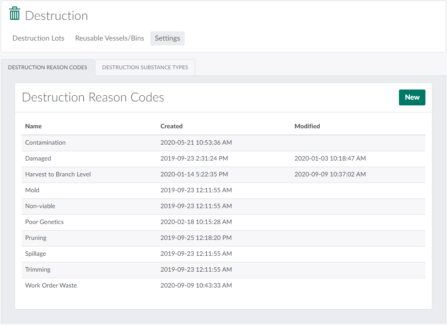Switch to Destruction Substance Types tab
The image size is (447, 325).
coord(145,67)
